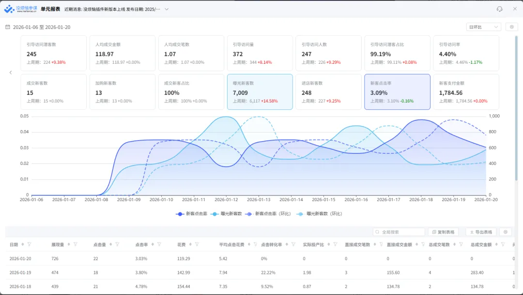Open filter for 点击率 column

tap(159, 244)
